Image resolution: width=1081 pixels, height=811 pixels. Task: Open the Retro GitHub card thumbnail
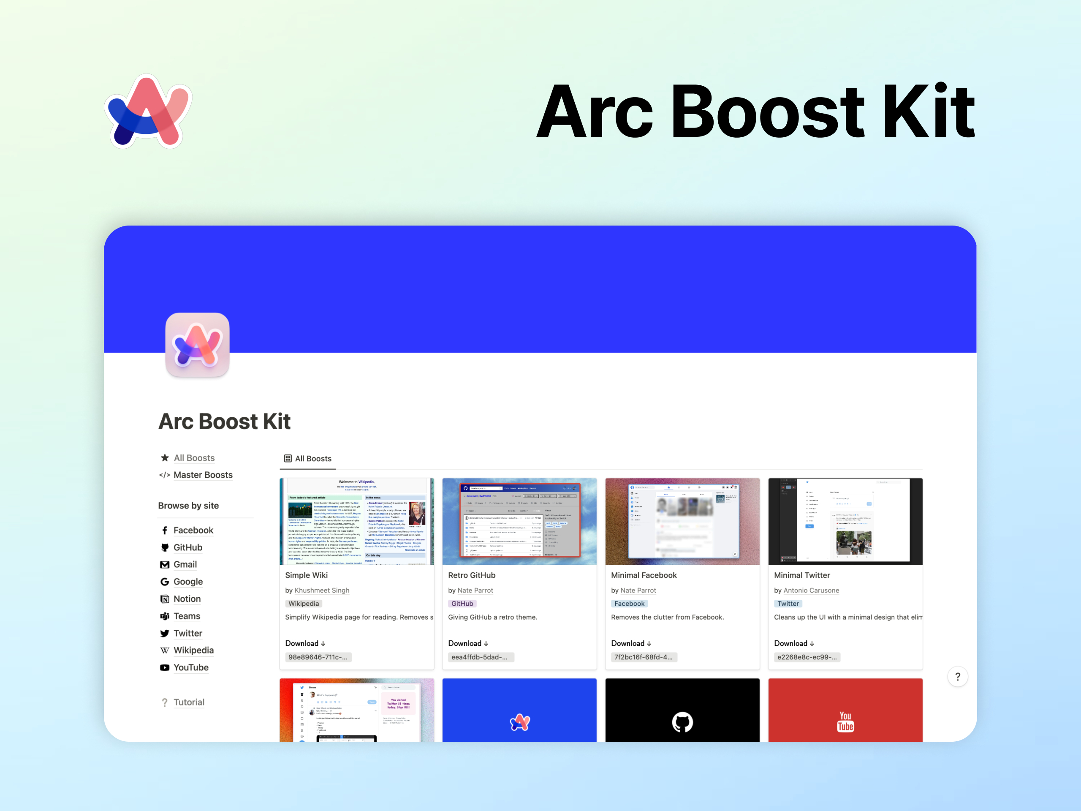(519, 522)
